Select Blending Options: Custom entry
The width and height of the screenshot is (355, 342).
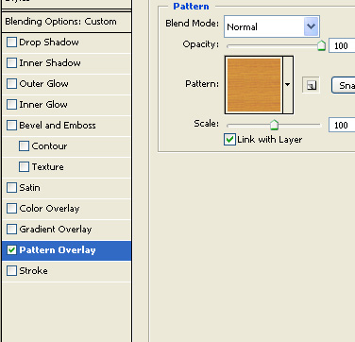point(66,22)
